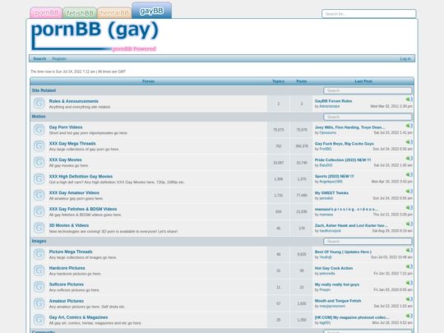
Task: Click the forum icon beside Softcore Pictures
Action: (39, 287)
